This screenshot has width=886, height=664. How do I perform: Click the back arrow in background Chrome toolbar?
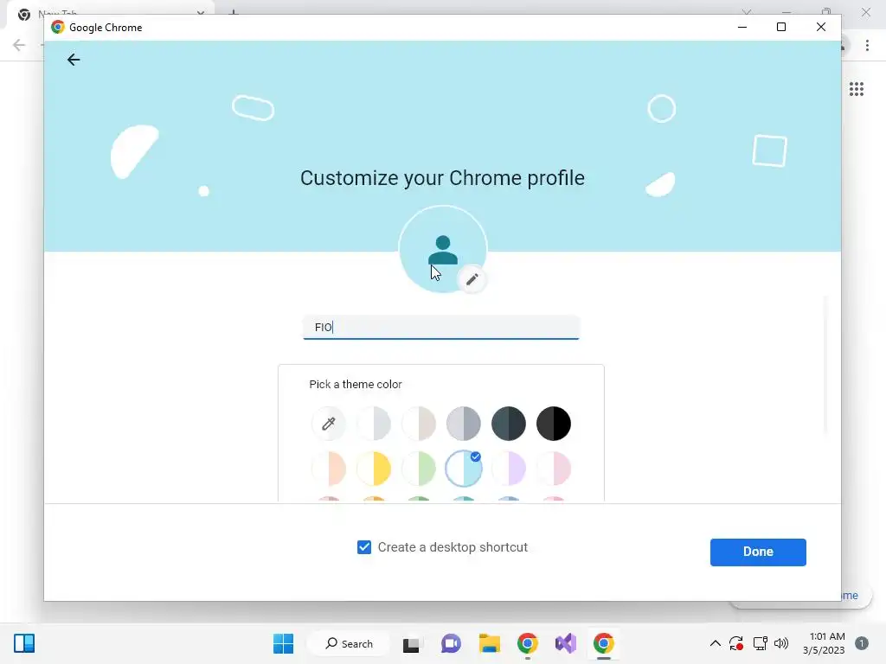(x=19, y=45)
